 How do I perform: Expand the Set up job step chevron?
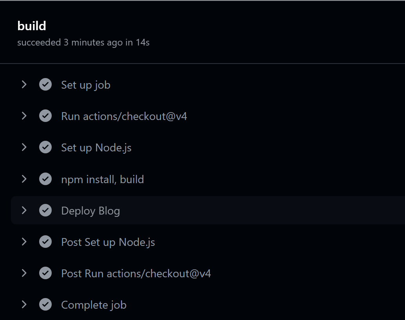point(24,85)
